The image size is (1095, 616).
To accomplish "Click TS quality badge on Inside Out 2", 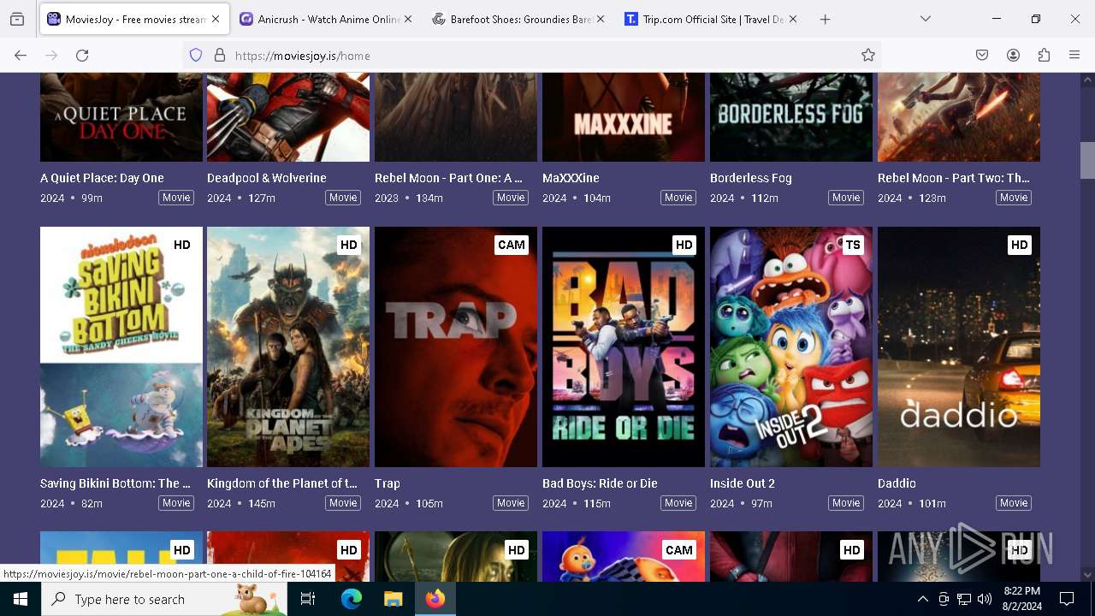I will 853,245.
